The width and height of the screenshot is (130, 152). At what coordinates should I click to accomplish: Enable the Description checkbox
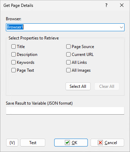pos(13,55)
